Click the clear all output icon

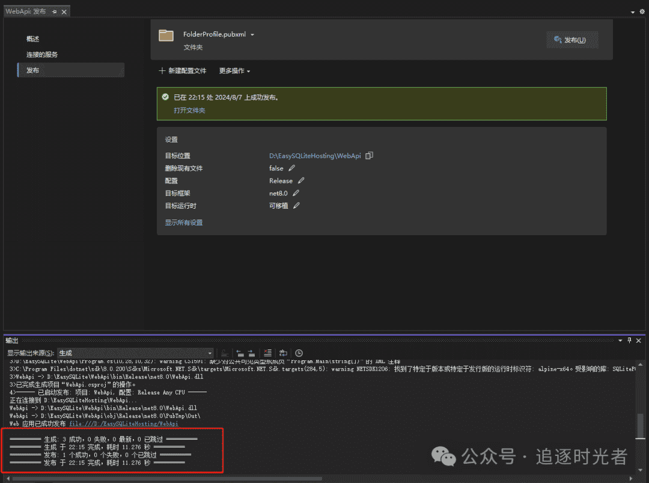[268, 352]
